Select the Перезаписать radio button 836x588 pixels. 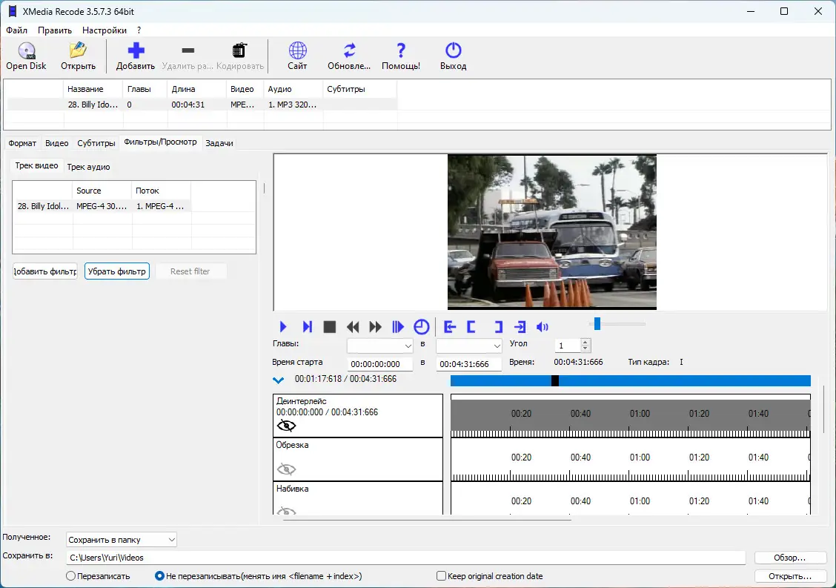(x=71, y=576)
